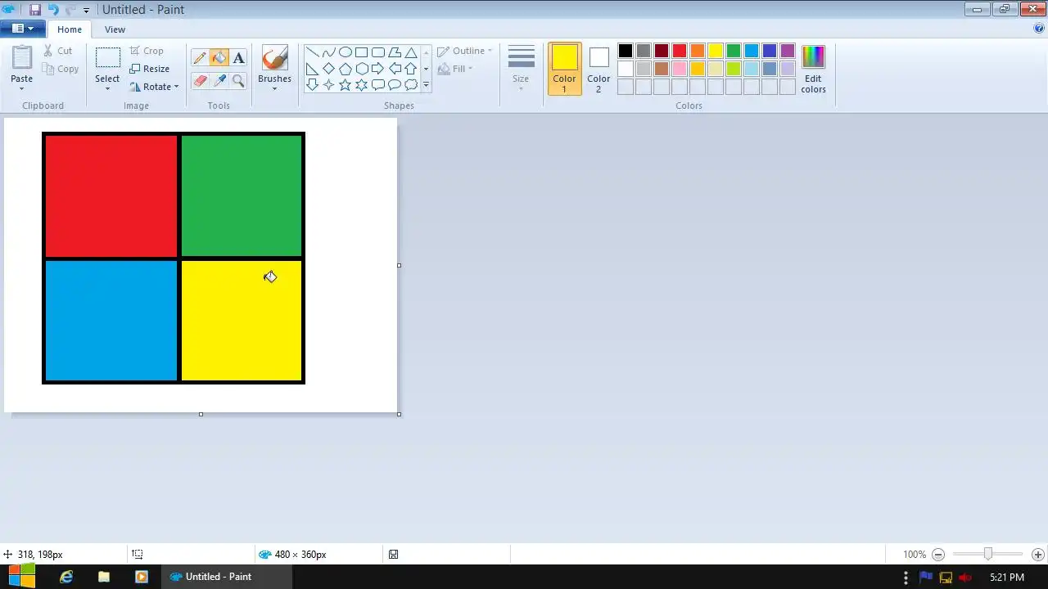Pick the purple color swatch

coord(788,51)
